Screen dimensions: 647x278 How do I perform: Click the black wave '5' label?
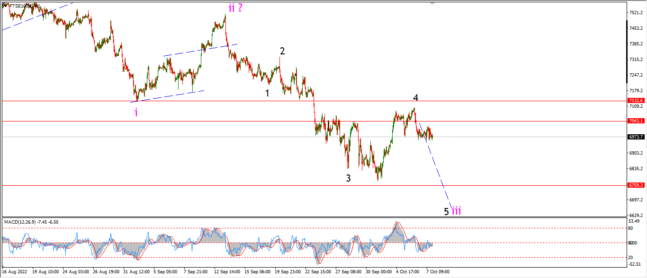point(446,211)
